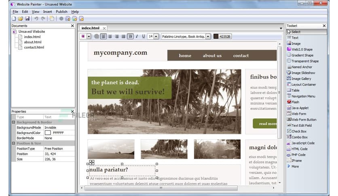
Task: Open the font size dropdown showing 14
Action: click(156, 36)
